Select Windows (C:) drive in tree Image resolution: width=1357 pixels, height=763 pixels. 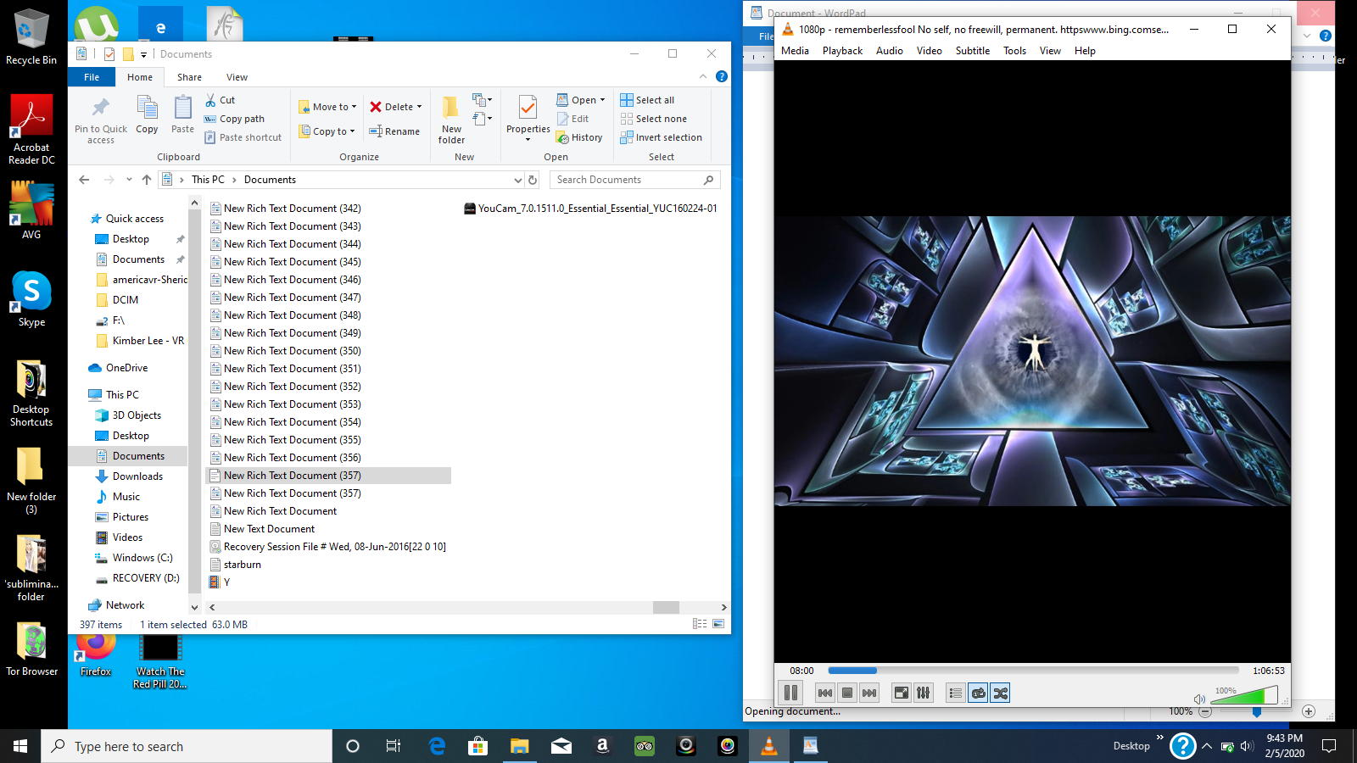coord(133,558)
